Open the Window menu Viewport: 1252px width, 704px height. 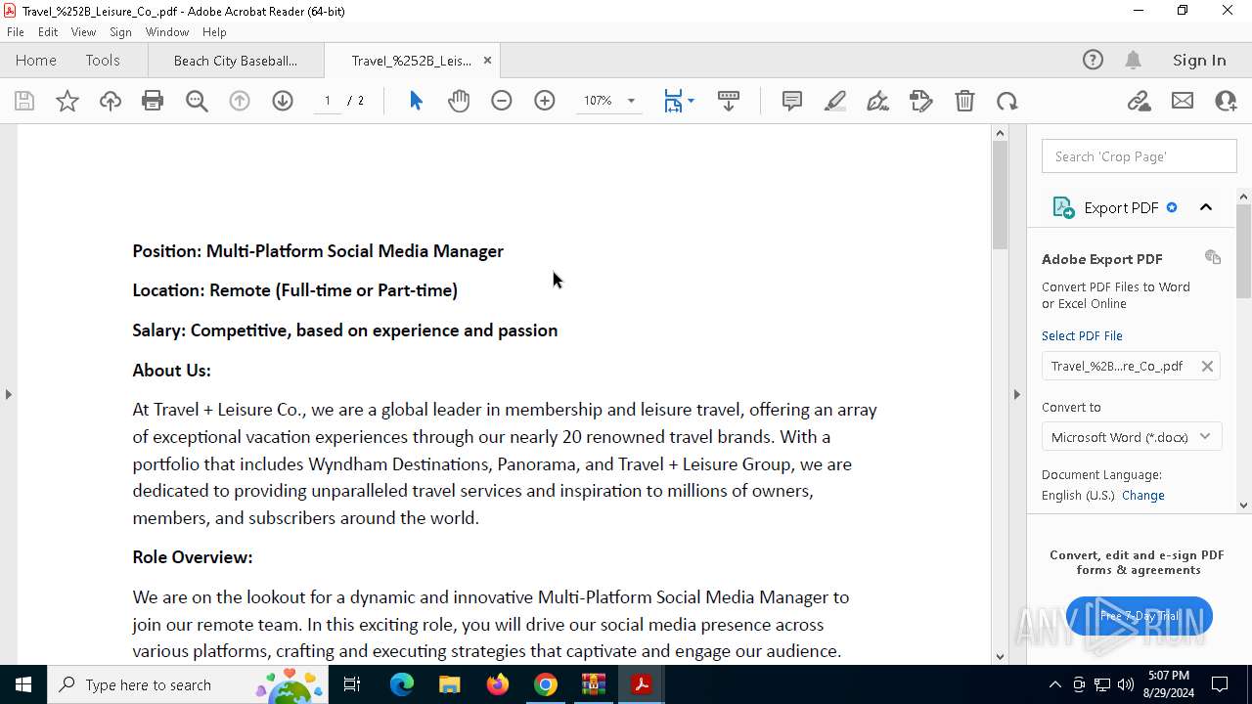(x=167, y=32)
